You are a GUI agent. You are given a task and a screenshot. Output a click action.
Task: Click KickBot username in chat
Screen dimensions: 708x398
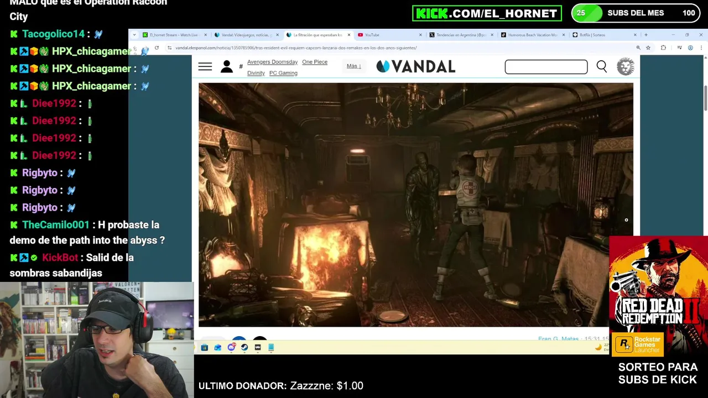click(x=60, y=258)
